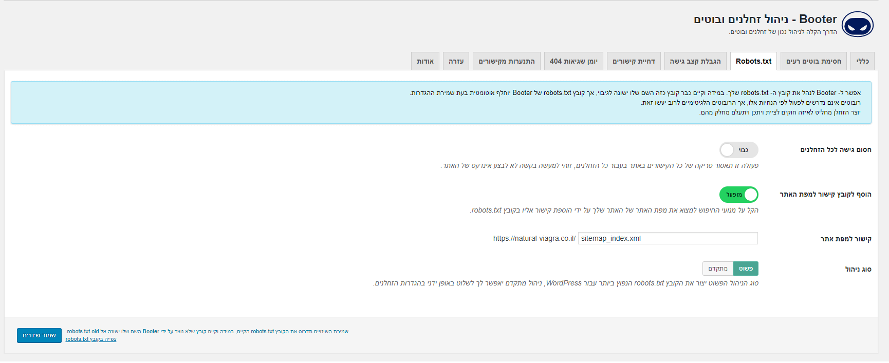This screenshot has width=889, height=363.
Task: Click the sitemap_index.xml input field
Action: tap(668, 238)
